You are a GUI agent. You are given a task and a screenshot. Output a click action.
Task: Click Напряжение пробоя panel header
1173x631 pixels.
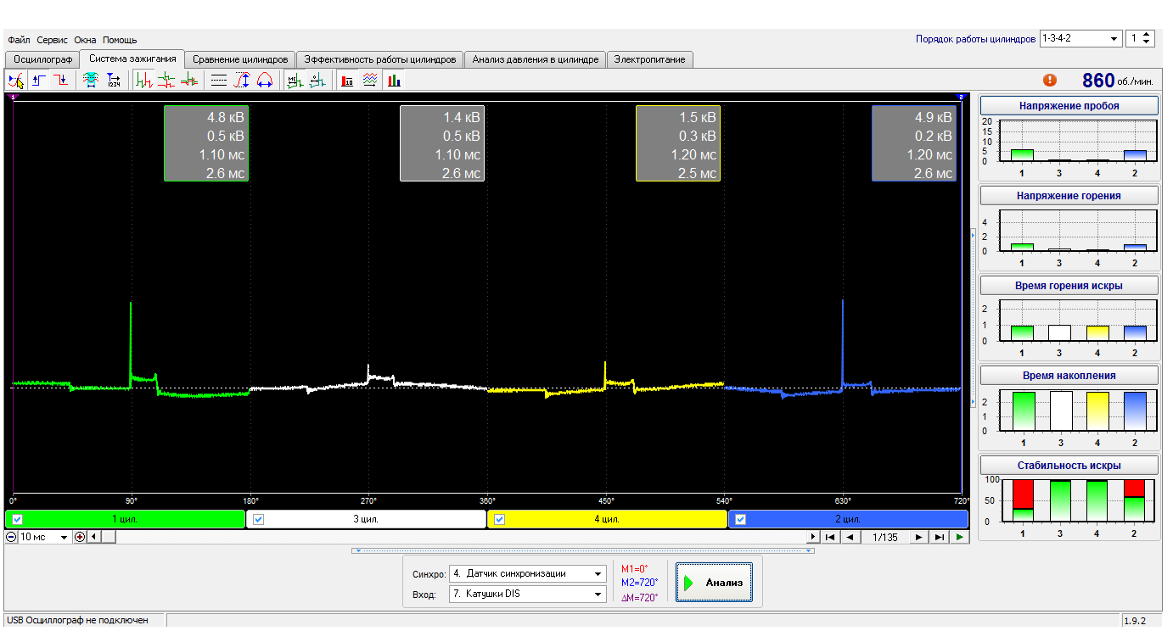(1069, 106)
